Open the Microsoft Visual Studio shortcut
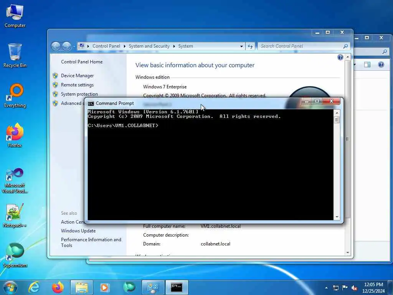 [15, 181]
